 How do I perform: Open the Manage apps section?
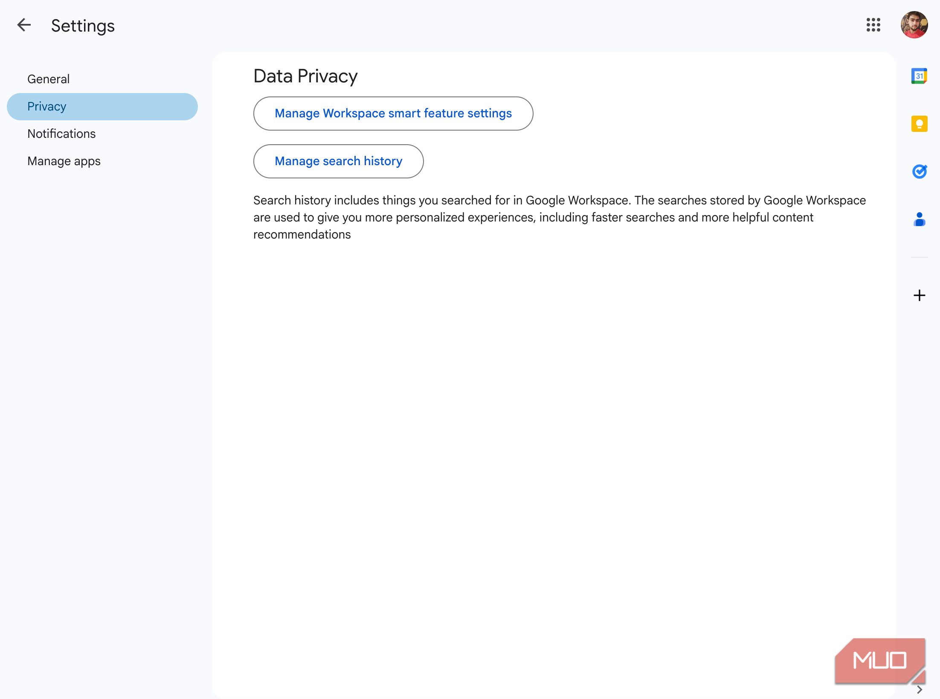click(102, 161)
